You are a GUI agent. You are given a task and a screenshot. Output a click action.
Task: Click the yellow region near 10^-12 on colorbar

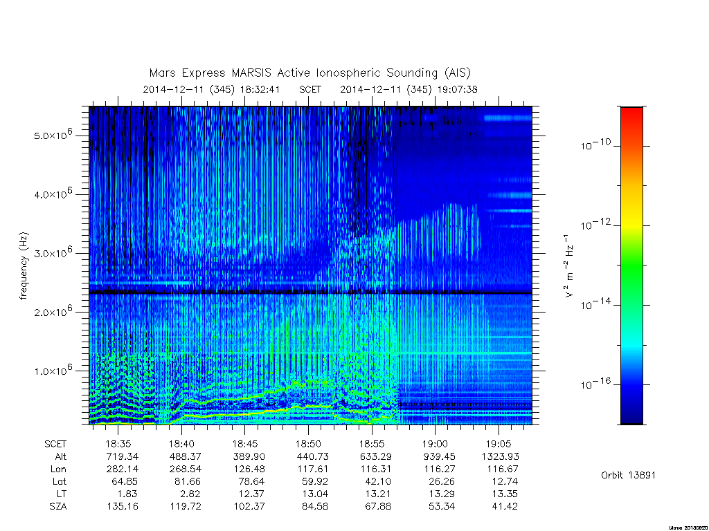[631, 222]
